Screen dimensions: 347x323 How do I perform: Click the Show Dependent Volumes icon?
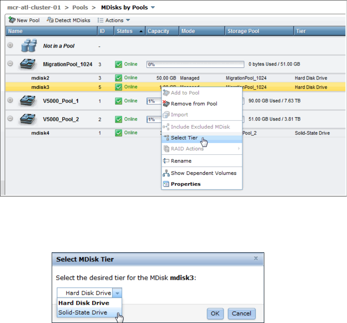(166, 173)
